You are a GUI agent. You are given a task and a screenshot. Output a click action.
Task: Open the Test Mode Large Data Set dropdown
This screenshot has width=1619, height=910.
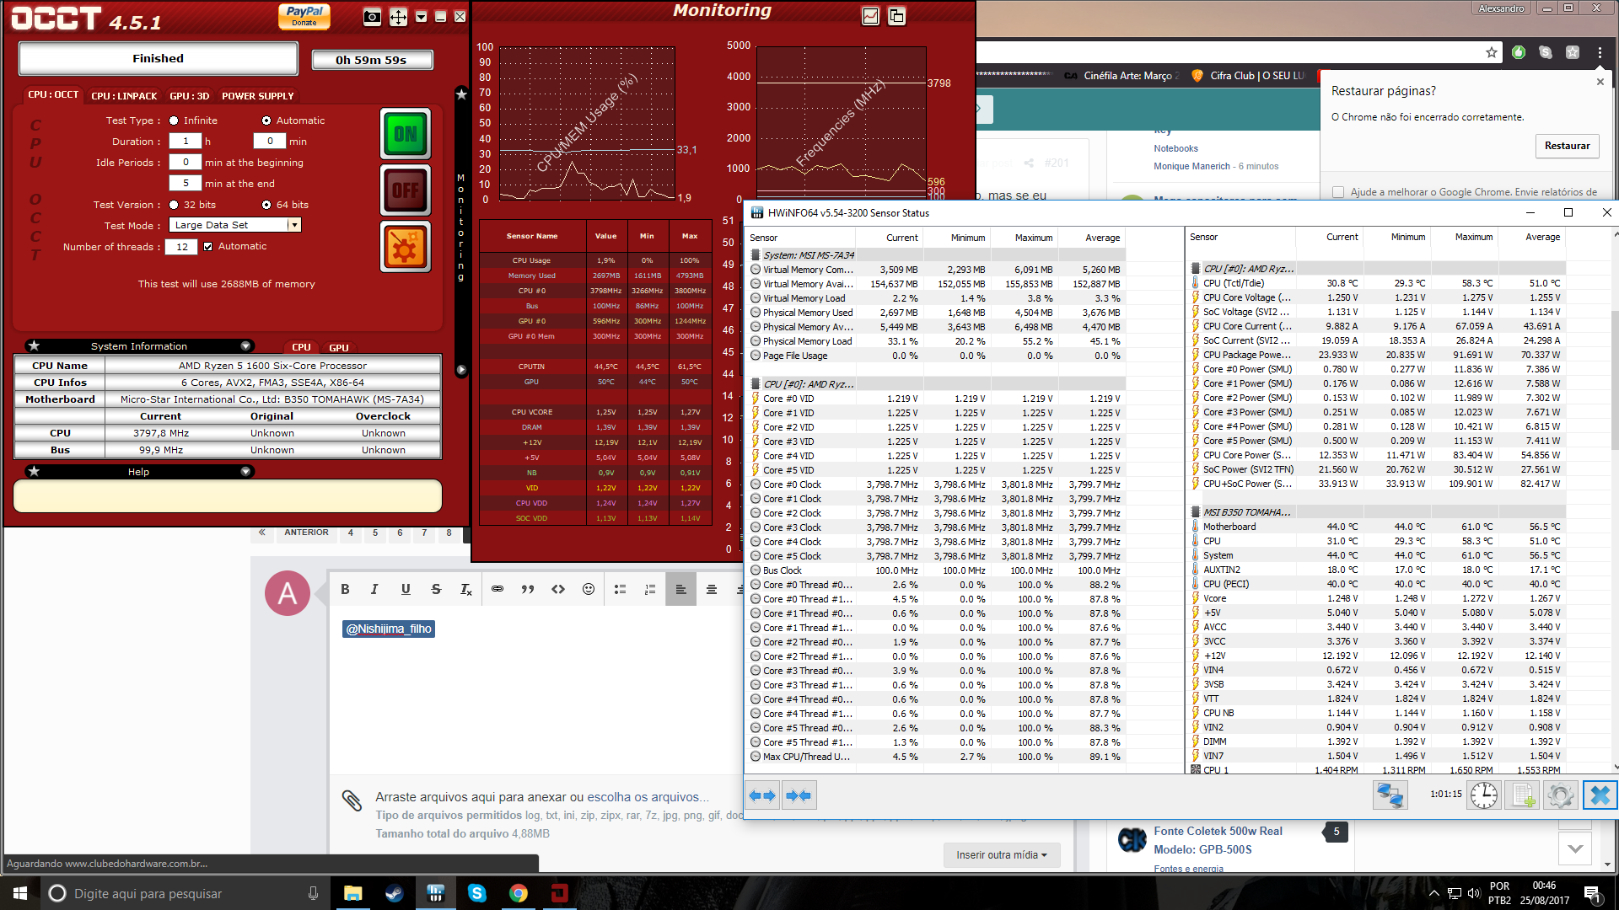(x=235, y=225)
